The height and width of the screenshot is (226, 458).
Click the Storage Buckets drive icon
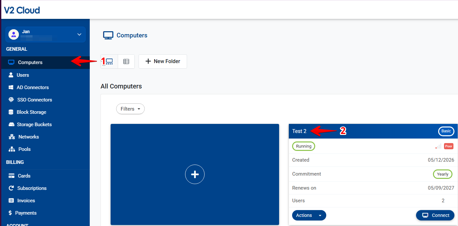coord(11,125)
